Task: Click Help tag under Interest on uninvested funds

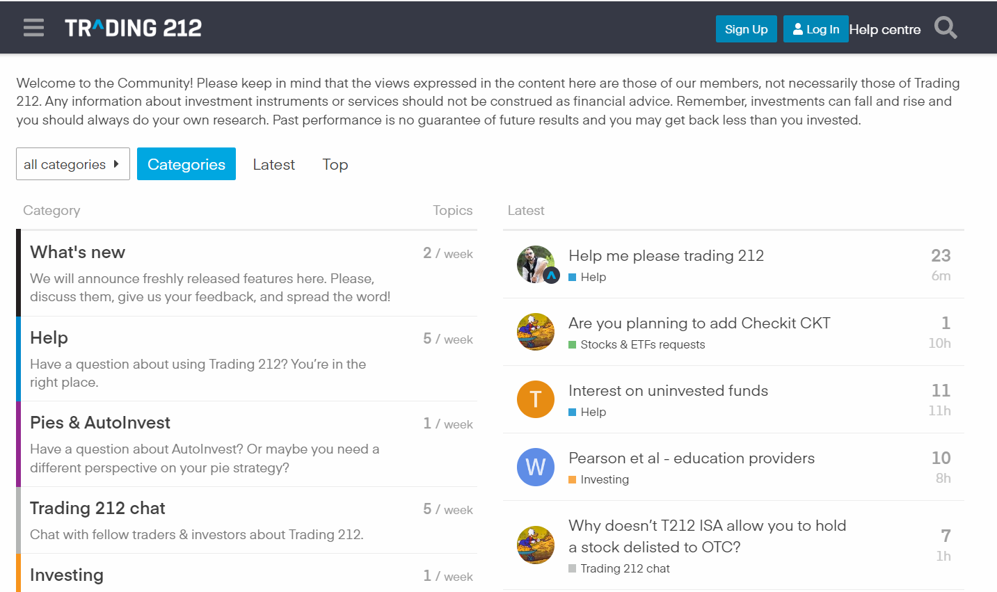Action: [587, 412]
